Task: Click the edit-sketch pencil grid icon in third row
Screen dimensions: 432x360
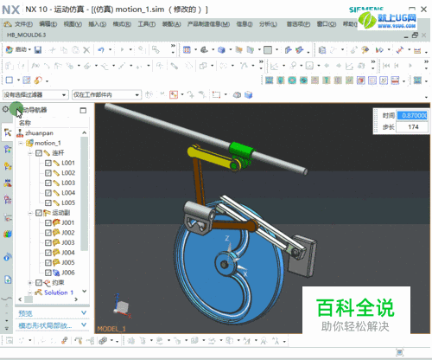Action: [x=27, y=80]
